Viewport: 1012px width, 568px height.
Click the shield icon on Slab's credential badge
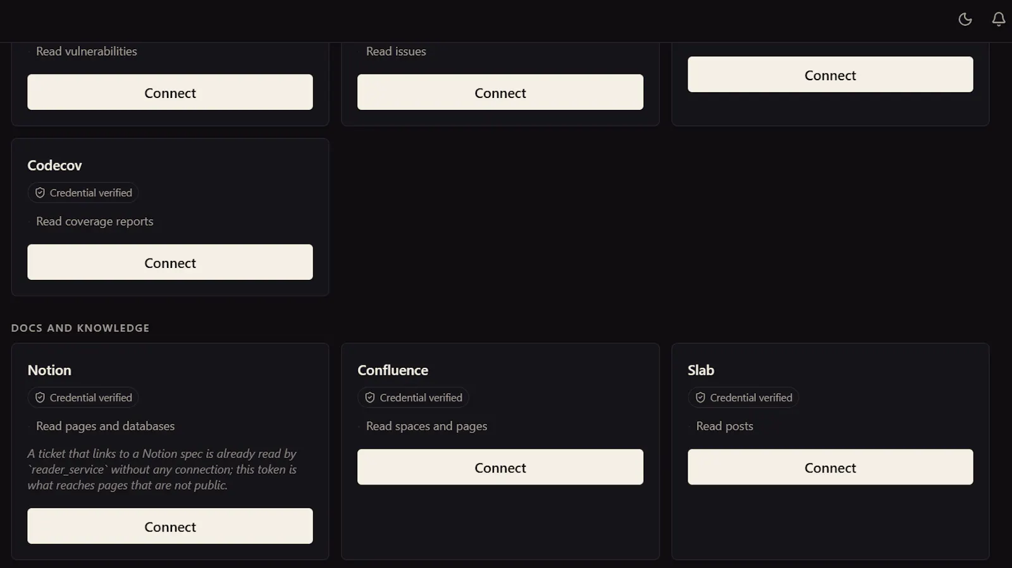coord(700,397)
